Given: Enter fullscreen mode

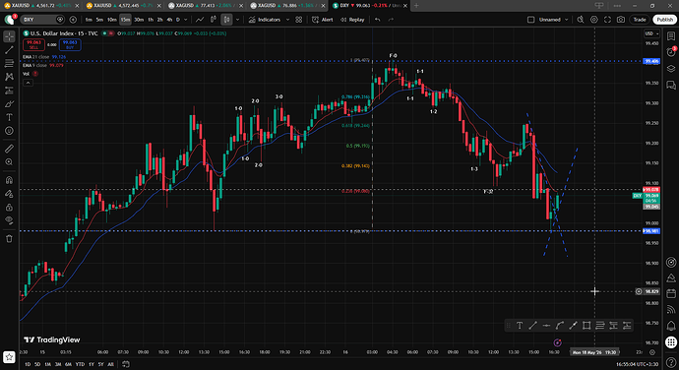Looking at the screenshot, I should 607,20.
